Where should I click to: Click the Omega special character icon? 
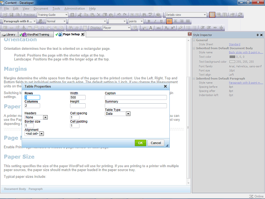(x=42, y=28)
